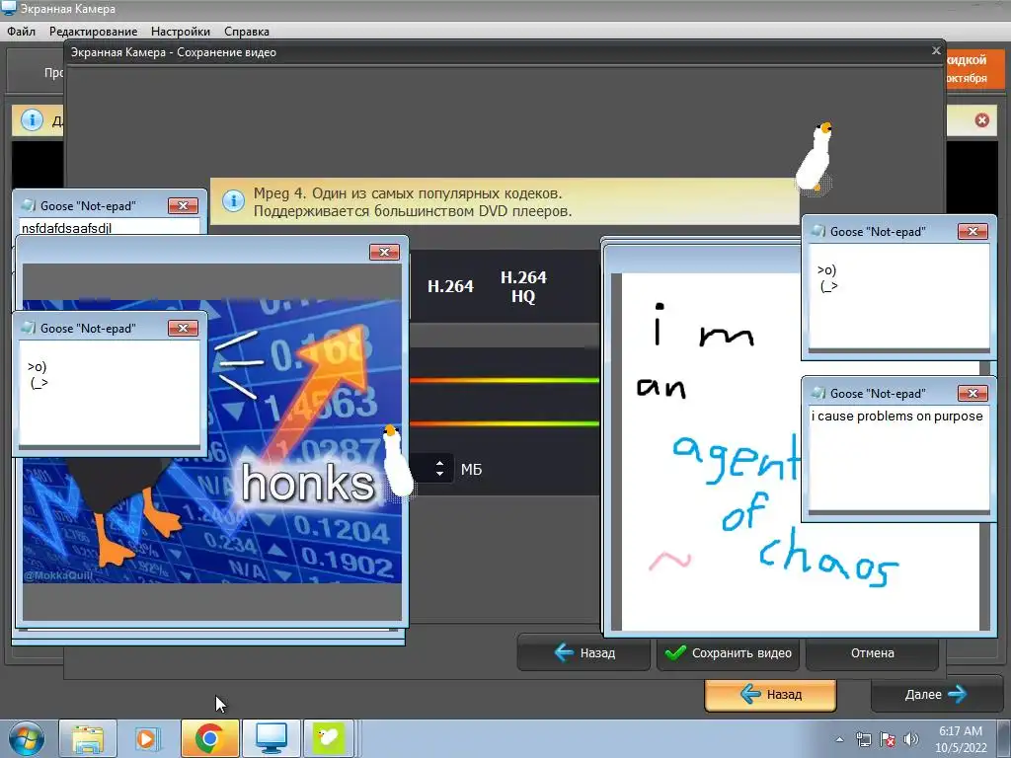Viewport: 1011px width, 758px height.
Task: Close the upper right Not-epad window with goose ASCII
Action: (x=972, y=231)
